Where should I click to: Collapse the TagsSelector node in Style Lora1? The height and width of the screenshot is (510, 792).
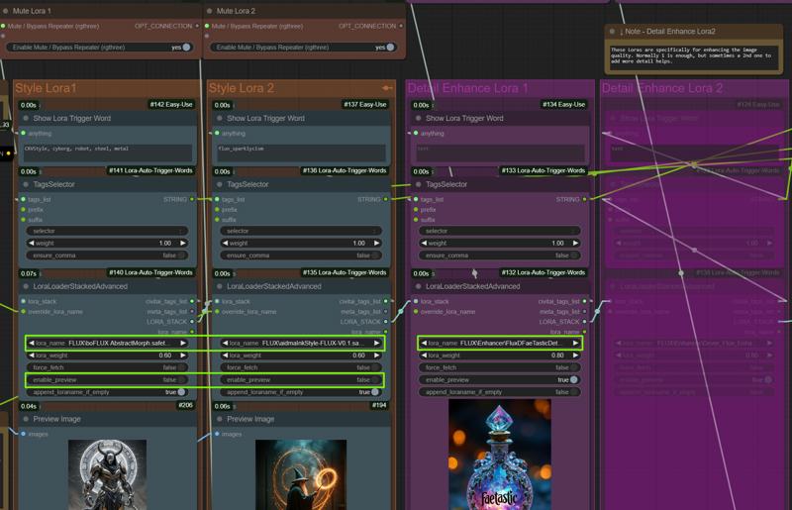click(x=26, y=184)
